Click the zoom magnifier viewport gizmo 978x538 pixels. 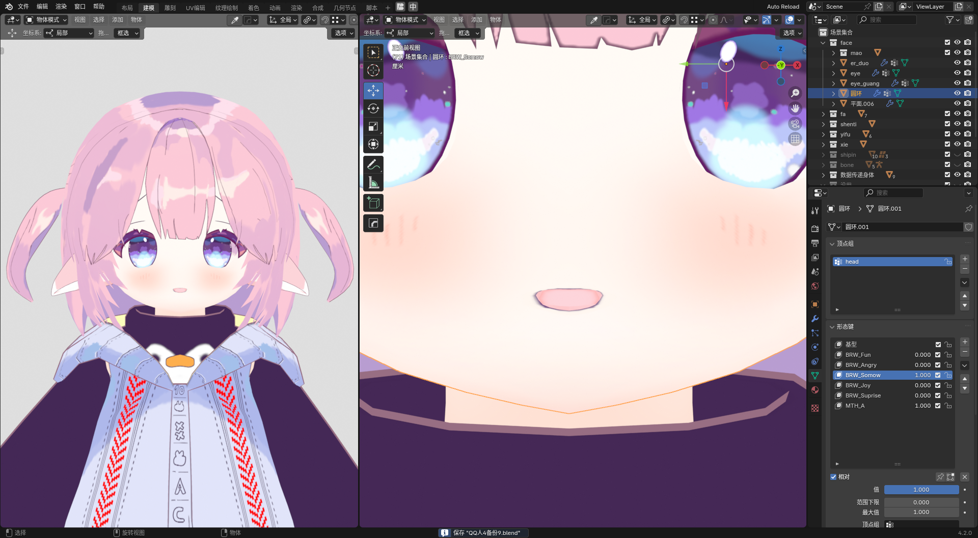pyautogui.click(x=795, y=93)
